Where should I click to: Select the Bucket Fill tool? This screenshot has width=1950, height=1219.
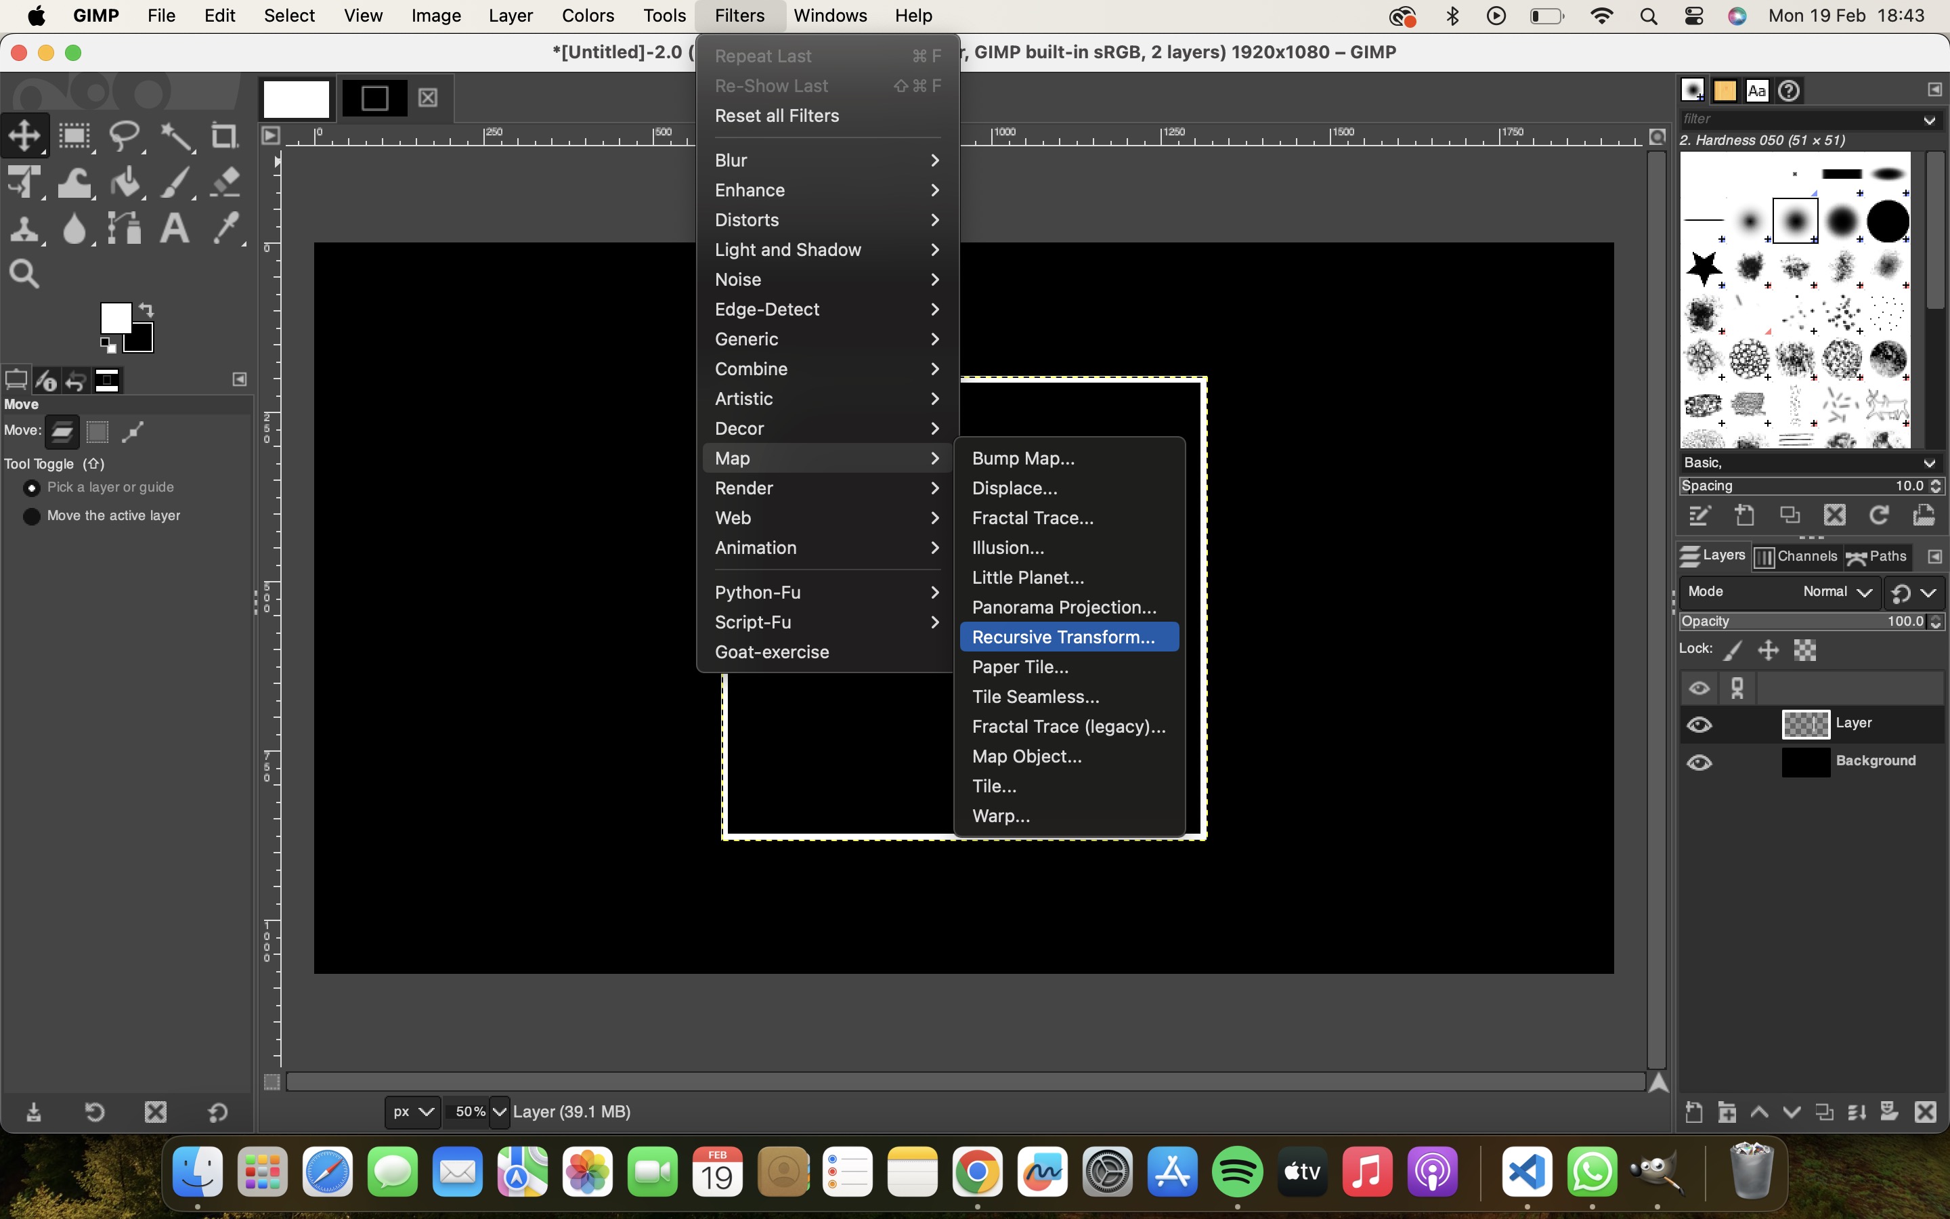click(x=125, y=182)
